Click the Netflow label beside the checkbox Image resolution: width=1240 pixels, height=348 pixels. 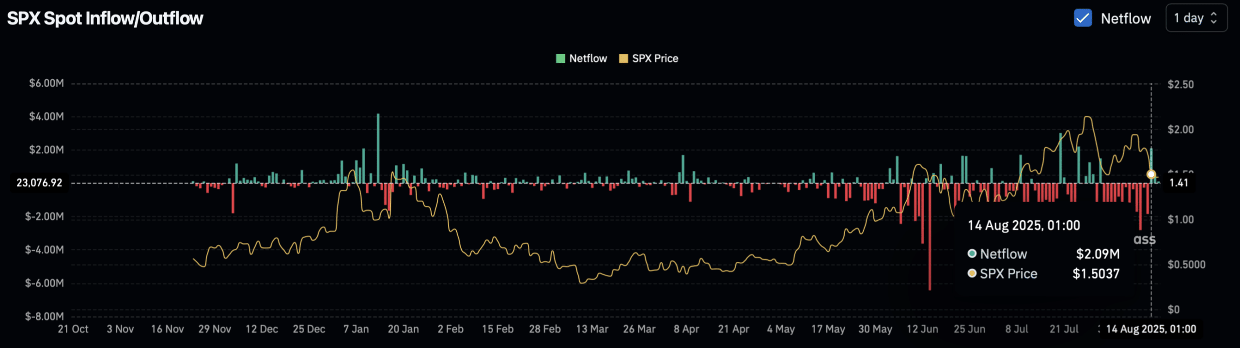[x=1125, y=18]
